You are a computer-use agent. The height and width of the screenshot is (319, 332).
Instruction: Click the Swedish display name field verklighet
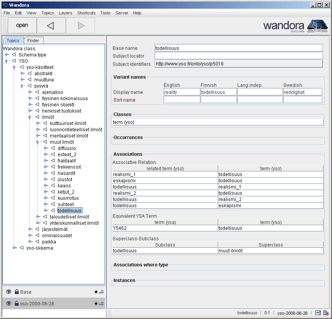point(302,92)
